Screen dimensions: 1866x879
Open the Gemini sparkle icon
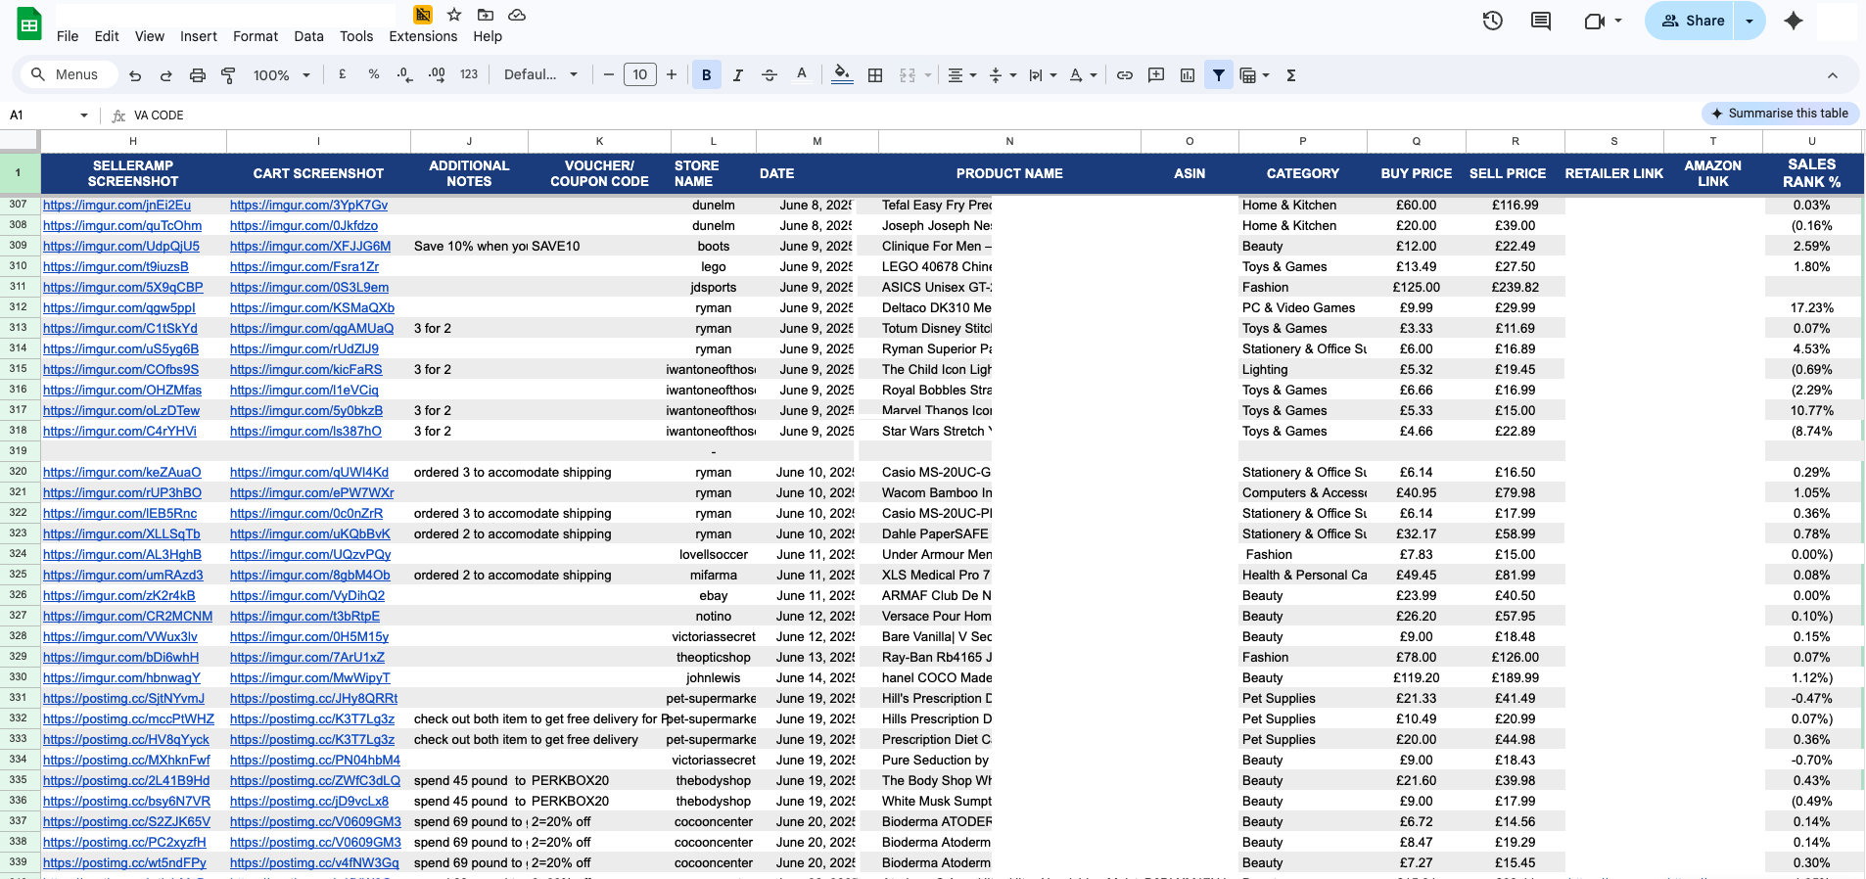1794,21
